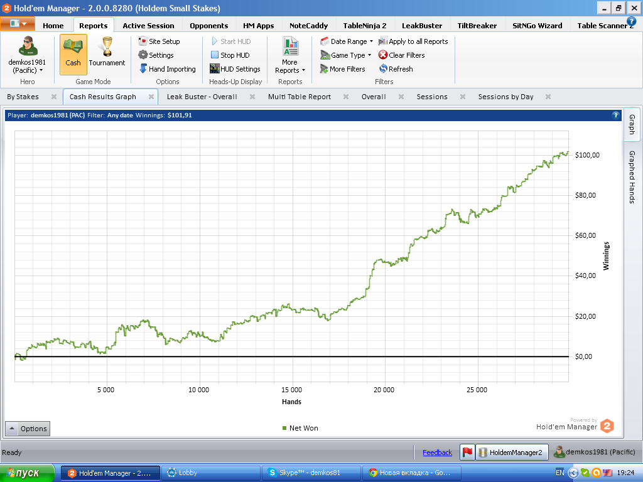Viewport: 643px width, 482px height.
Task: Open the LeakBuster ribbon tab
Action: click(422, 25)
